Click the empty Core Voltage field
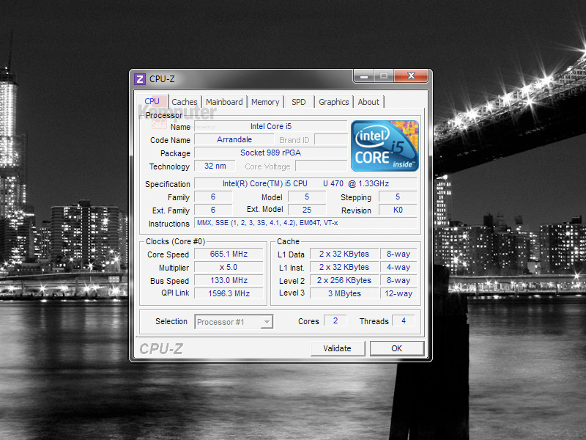The width and height of the screenshot is (586, 440). point(322,166)
